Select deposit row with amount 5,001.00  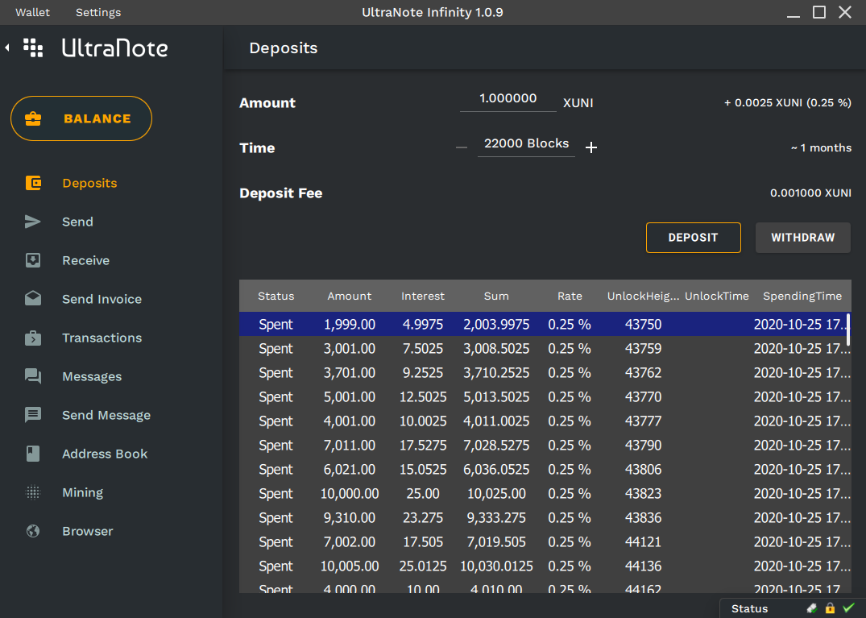pos(545,397)
